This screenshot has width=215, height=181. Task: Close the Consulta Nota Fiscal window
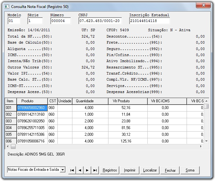(203, 5)
